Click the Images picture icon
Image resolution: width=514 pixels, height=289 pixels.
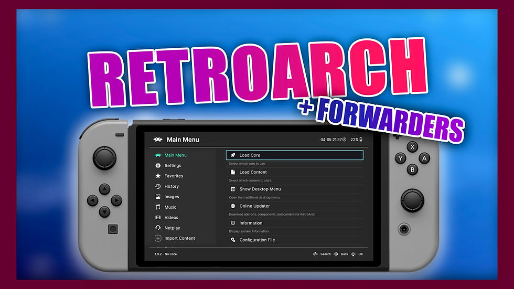158,197
